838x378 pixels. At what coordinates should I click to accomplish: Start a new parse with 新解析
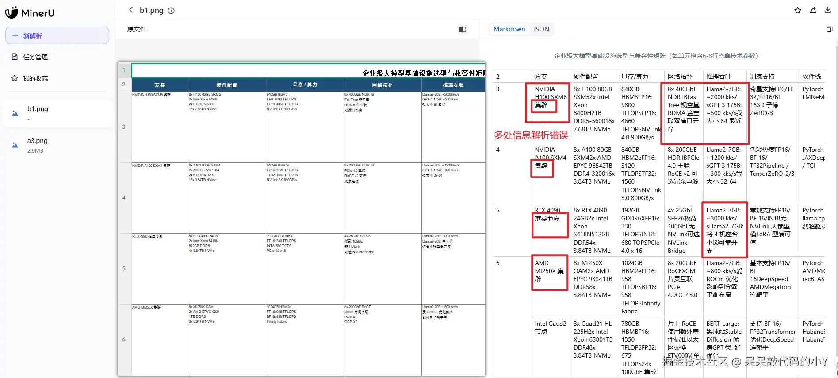point(57,35)
